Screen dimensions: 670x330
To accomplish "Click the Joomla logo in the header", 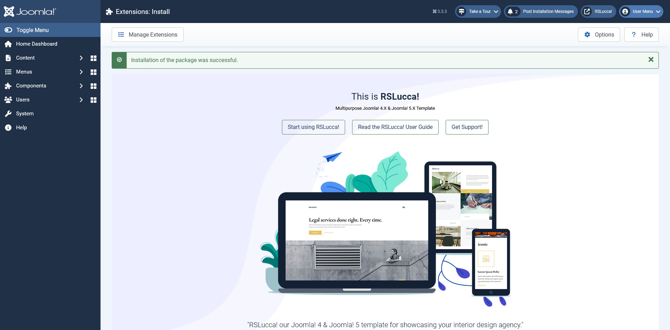I will pos(30,11).
